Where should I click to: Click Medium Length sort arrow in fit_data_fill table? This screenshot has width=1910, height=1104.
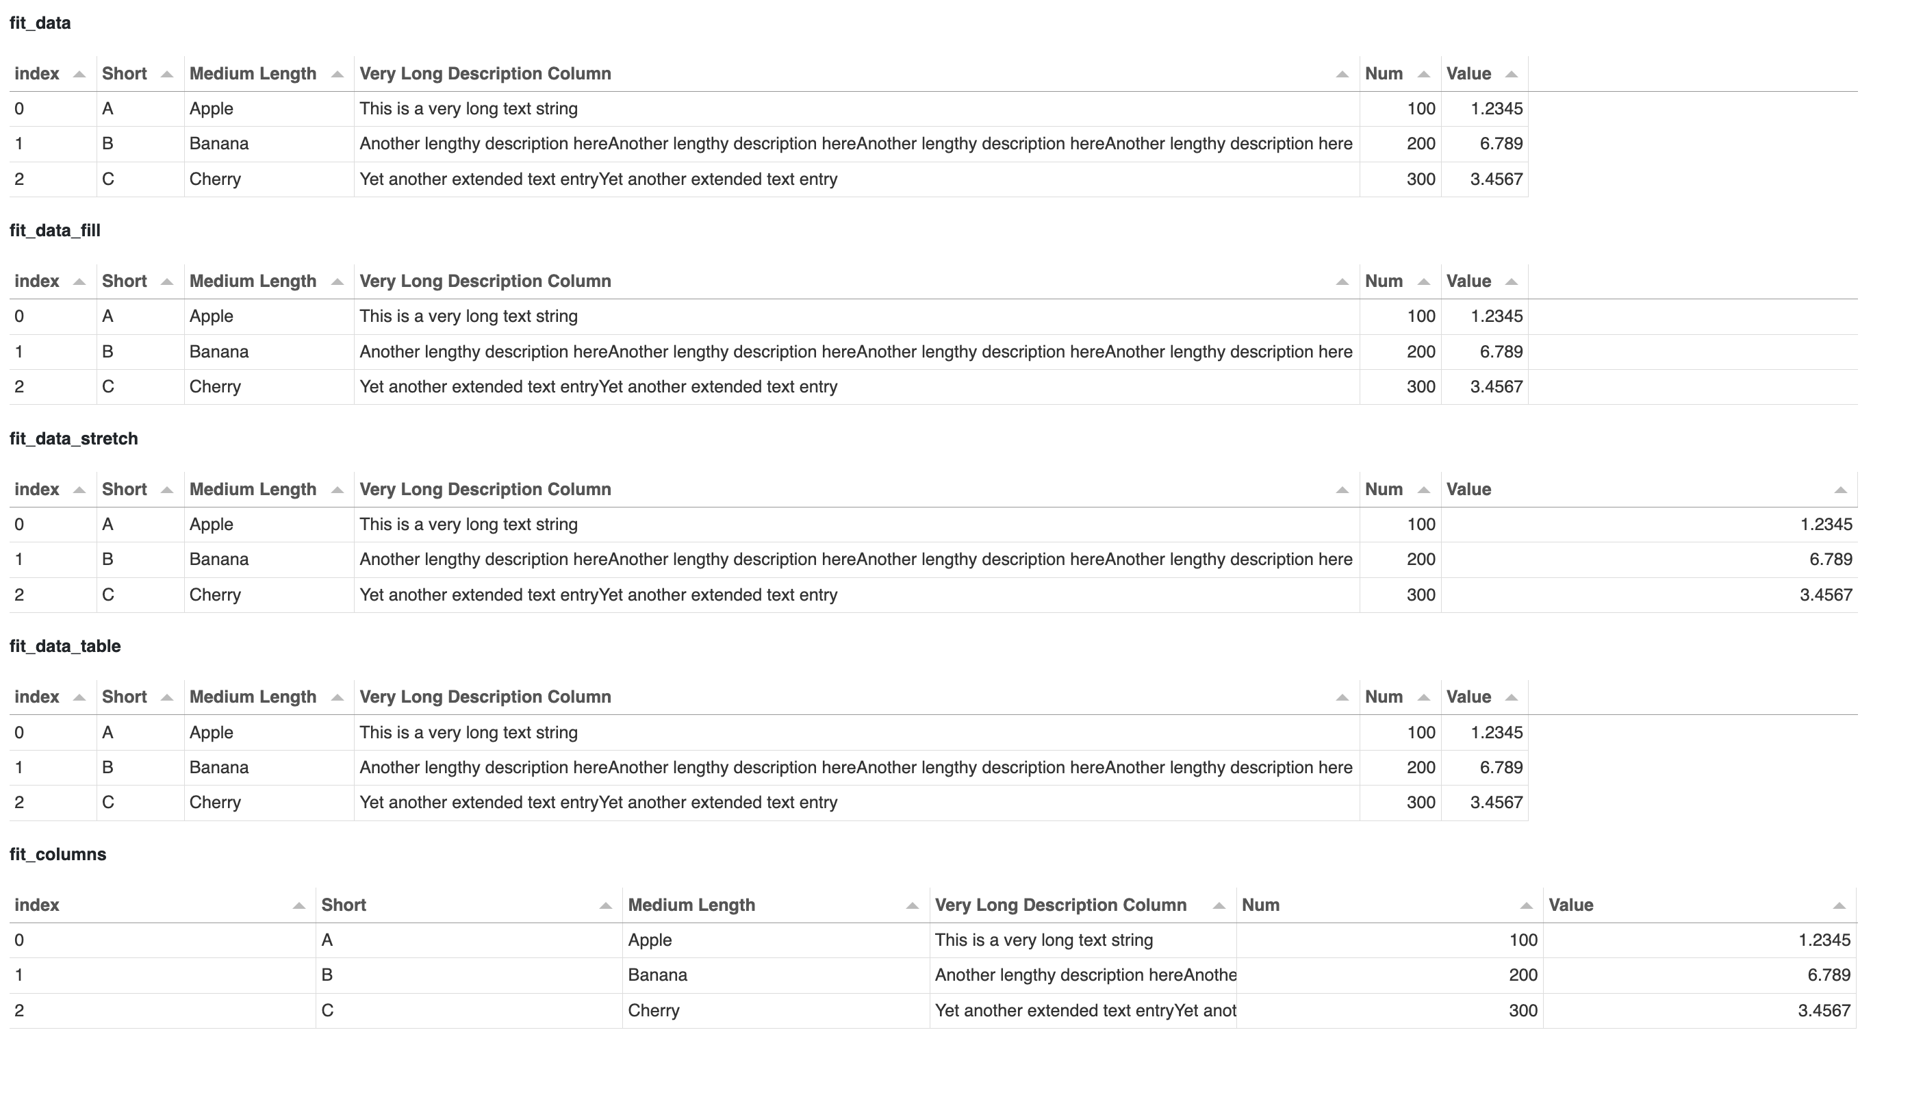tap(338, 282)
